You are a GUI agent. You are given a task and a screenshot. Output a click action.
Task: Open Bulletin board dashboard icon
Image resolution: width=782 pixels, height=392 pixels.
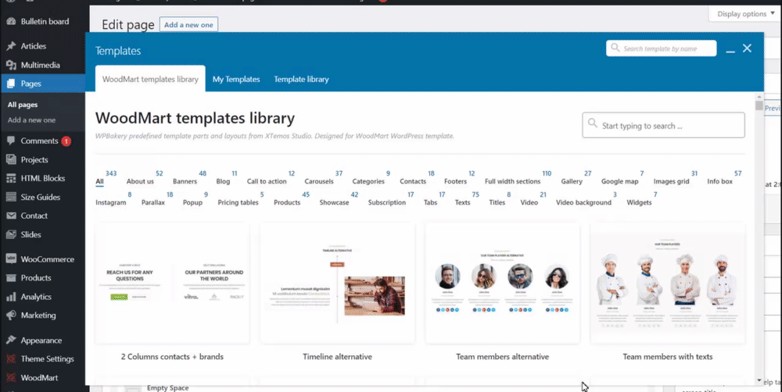tap(11, 21)
